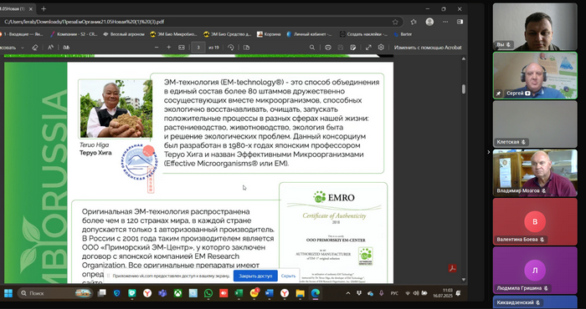
Task: Enter PDF full screen mode
Action: click(368, 48)
